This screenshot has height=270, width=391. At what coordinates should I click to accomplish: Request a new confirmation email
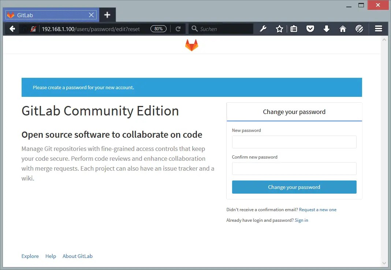318,209
